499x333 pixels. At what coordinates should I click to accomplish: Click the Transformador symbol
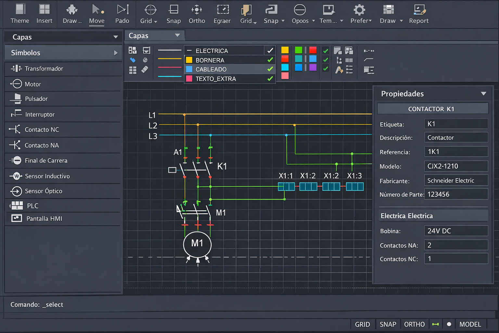pos(63,69)
